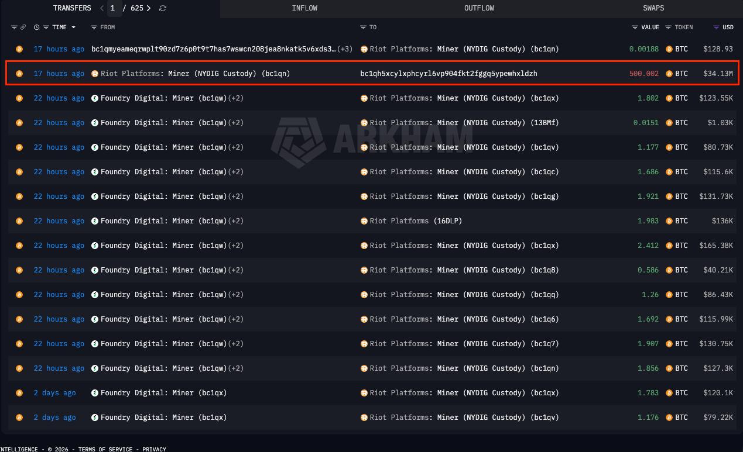This screenshot has width=743, height=452.
Task: Click BTC token icon in $165.38K row
Action: click(x=669, y=246)
